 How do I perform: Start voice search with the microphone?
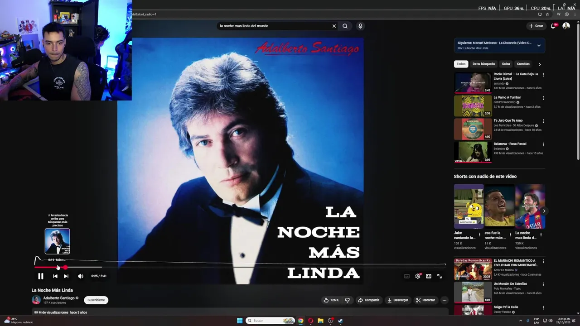[360, 26]
